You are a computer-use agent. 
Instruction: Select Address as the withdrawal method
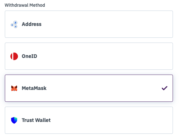(x=89, y=24)
